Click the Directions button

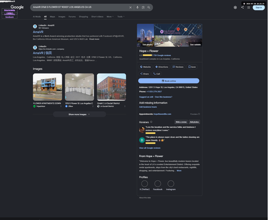(x=162, y=67)
